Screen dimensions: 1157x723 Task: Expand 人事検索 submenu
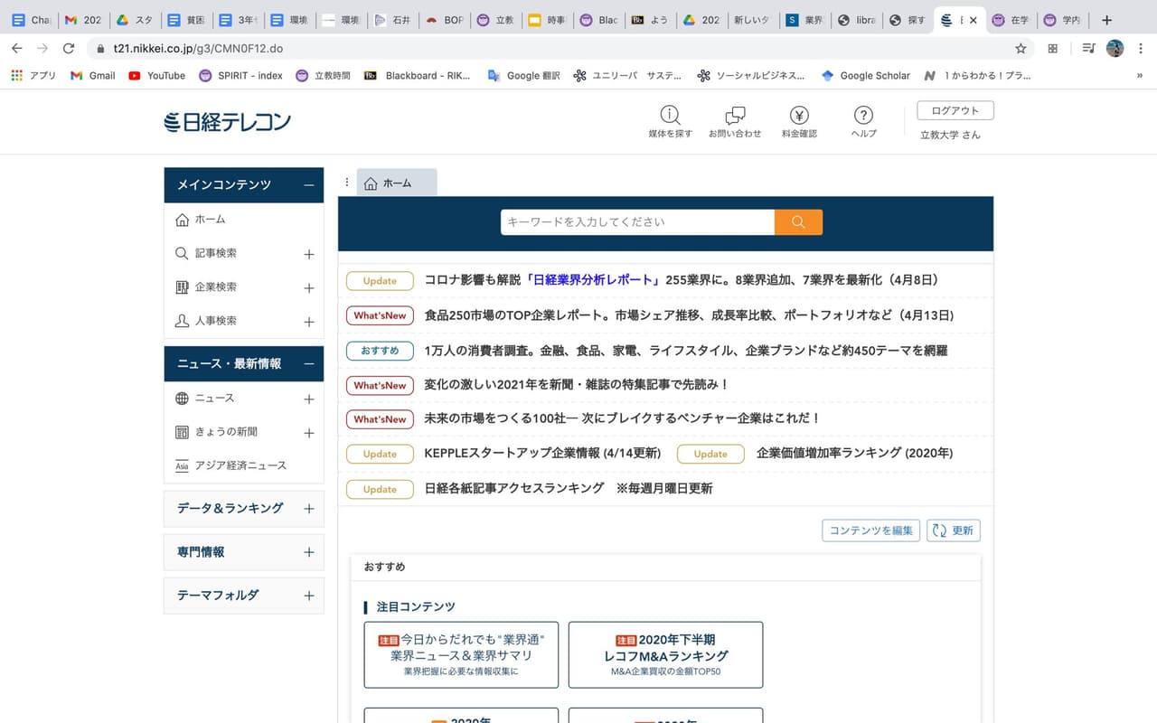308,322
